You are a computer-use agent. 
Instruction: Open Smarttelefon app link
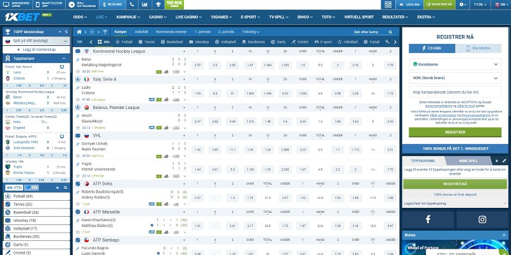(x=49, y=4)
